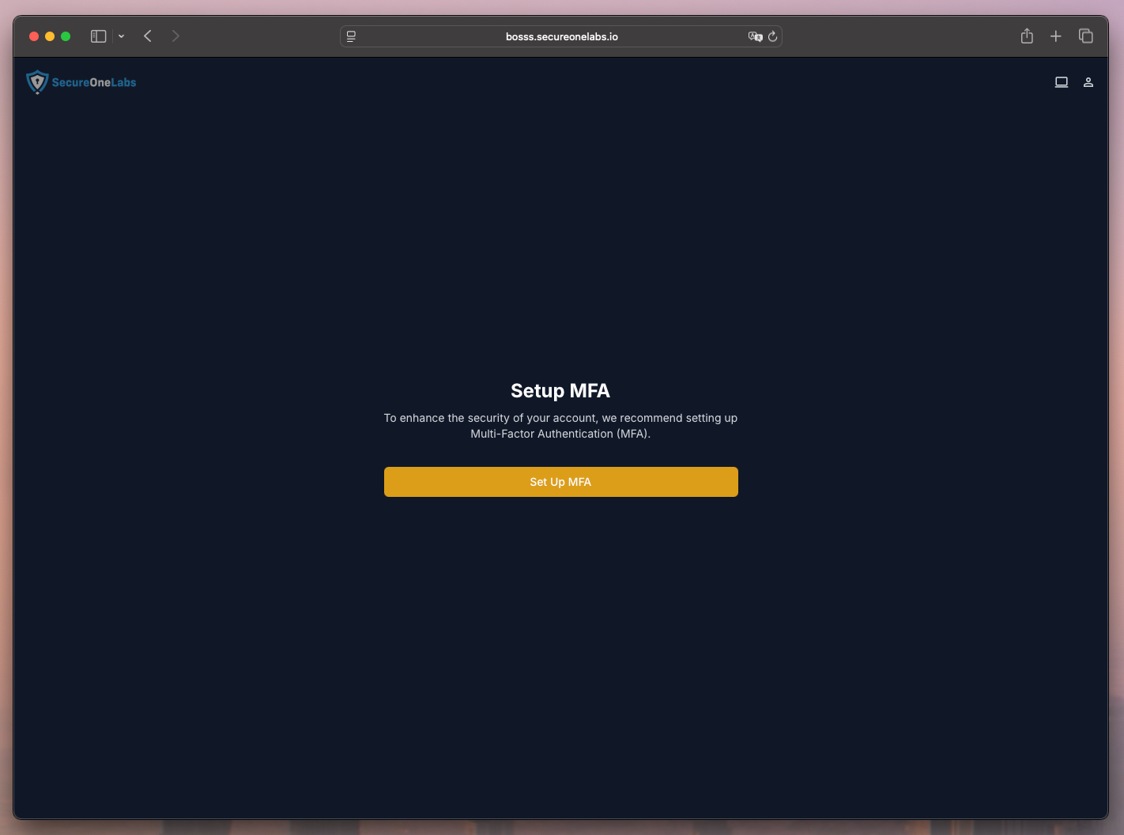The image size is (1124, 835).
Task: Open the sidebar options chevron
Action: pyautogui.click(x=121, y=36)
